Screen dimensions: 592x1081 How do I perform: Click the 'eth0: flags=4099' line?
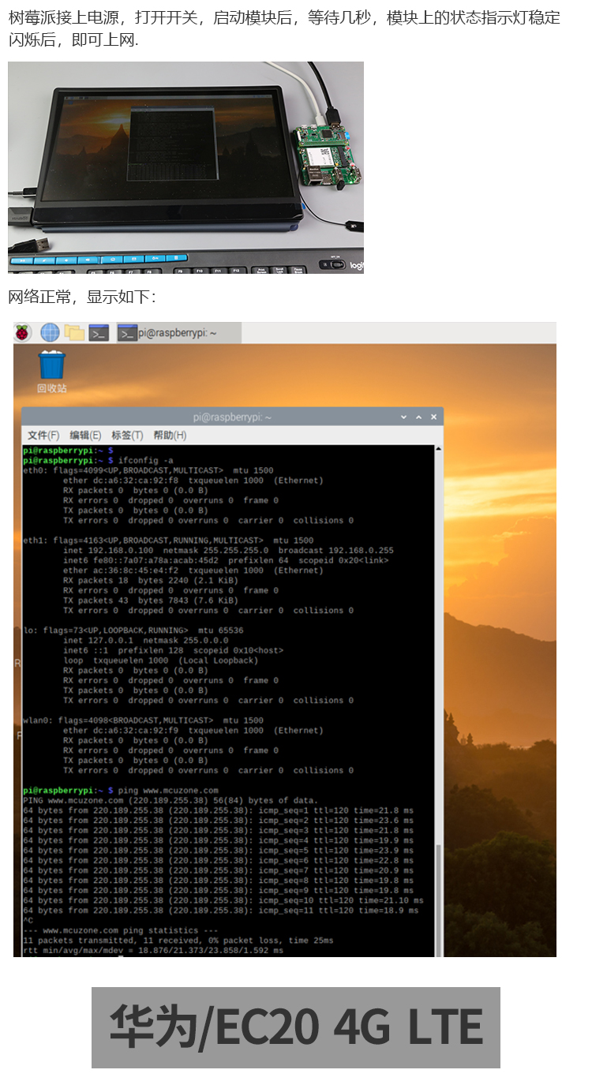click(148, 470)
